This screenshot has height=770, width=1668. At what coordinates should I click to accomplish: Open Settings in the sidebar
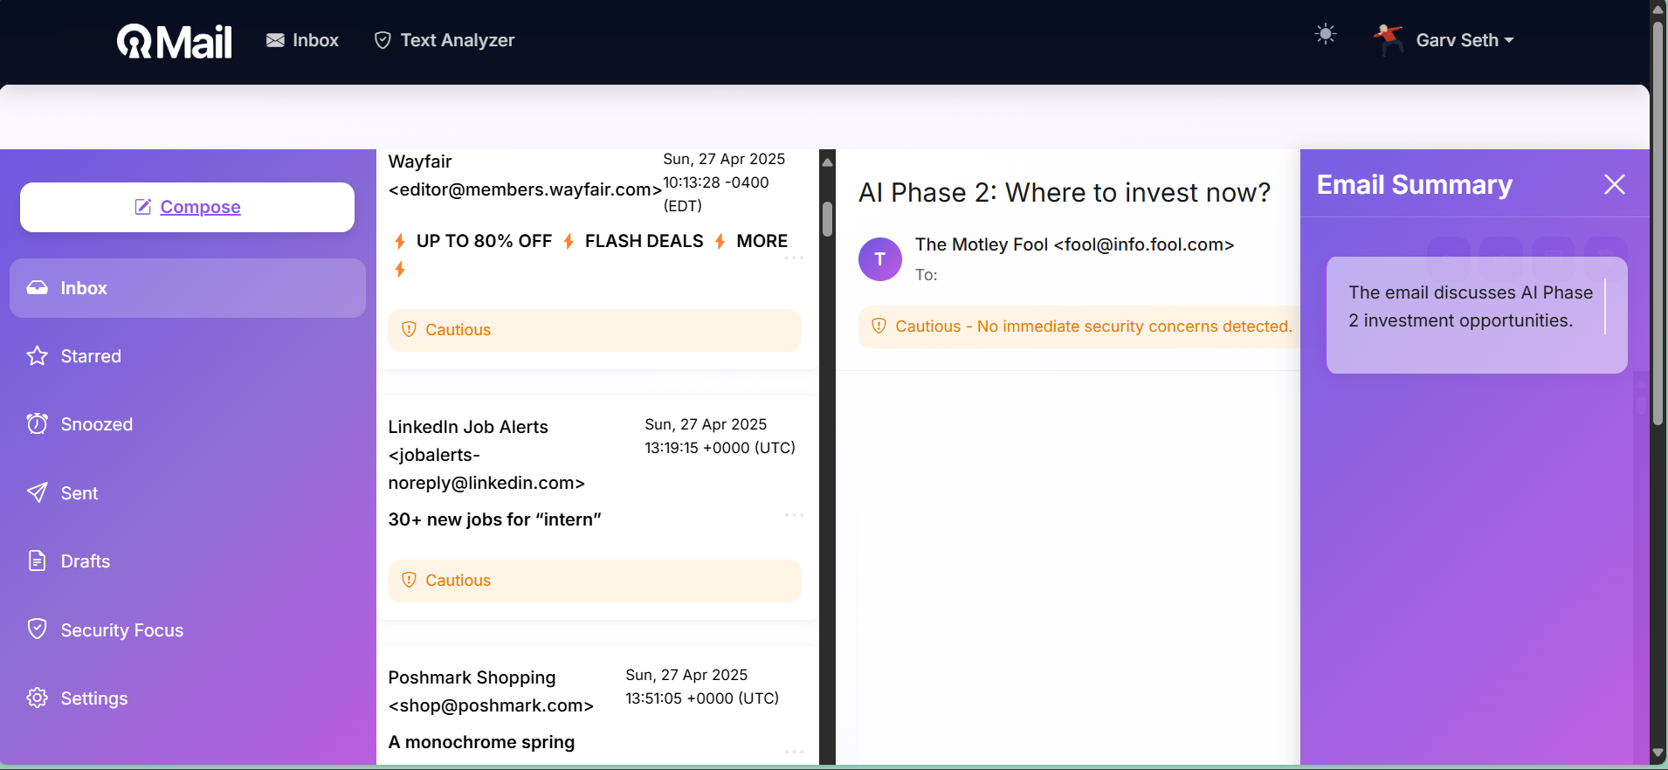93,698
